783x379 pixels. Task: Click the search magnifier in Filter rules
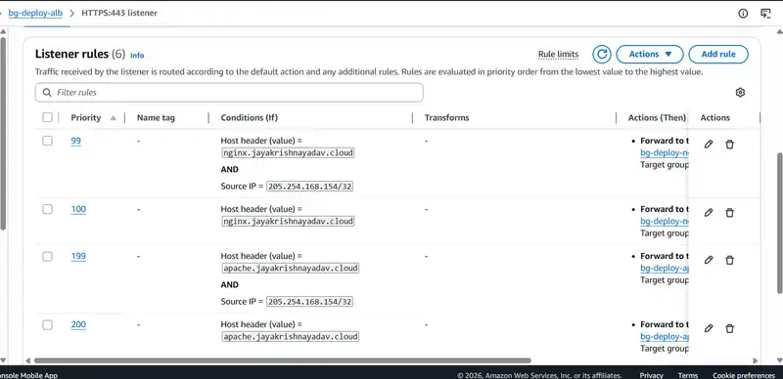pos(47,92)
